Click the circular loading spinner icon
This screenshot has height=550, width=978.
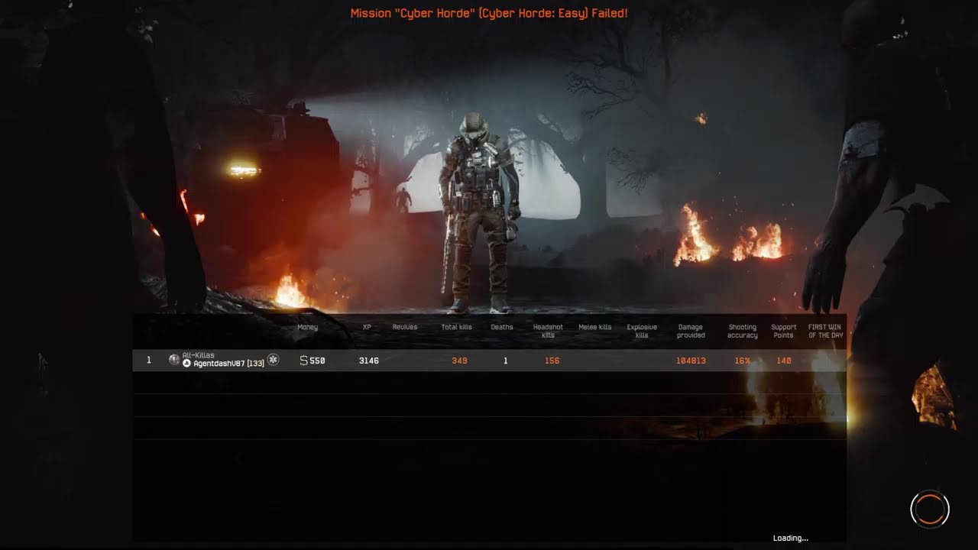[x=930, y=509]
